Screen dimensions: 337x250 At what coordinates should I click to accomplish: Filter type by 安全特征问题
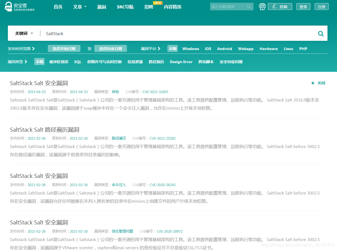pos(231,62)
